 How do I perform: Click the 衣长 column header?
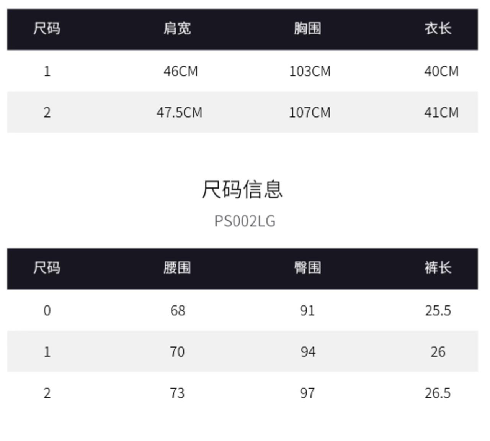[x=438, y=29]
